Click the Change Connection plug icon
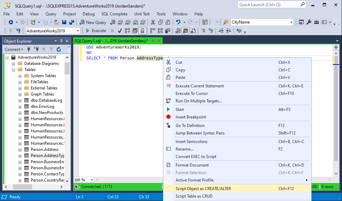 click(x=18, y=31)
